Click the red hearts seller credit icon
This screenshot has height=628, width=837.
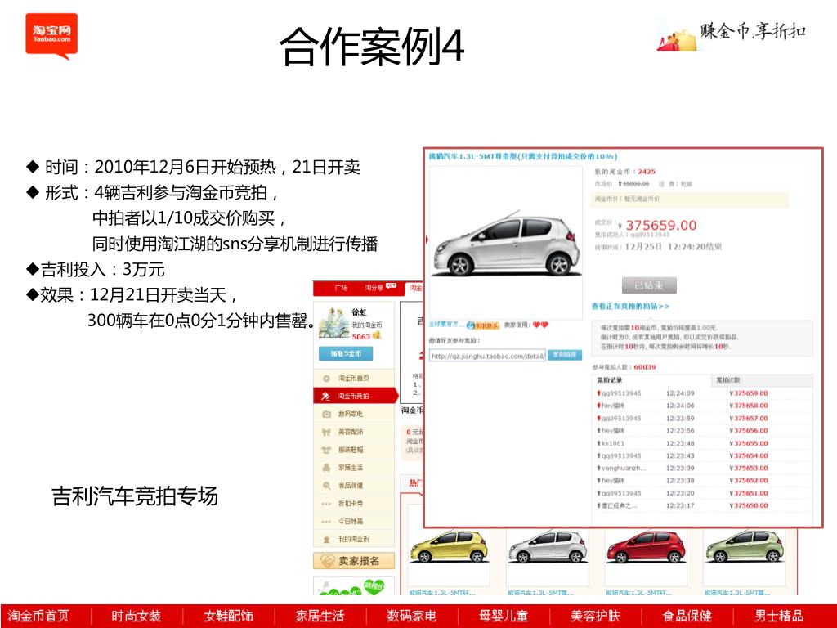tap(540, 324)
